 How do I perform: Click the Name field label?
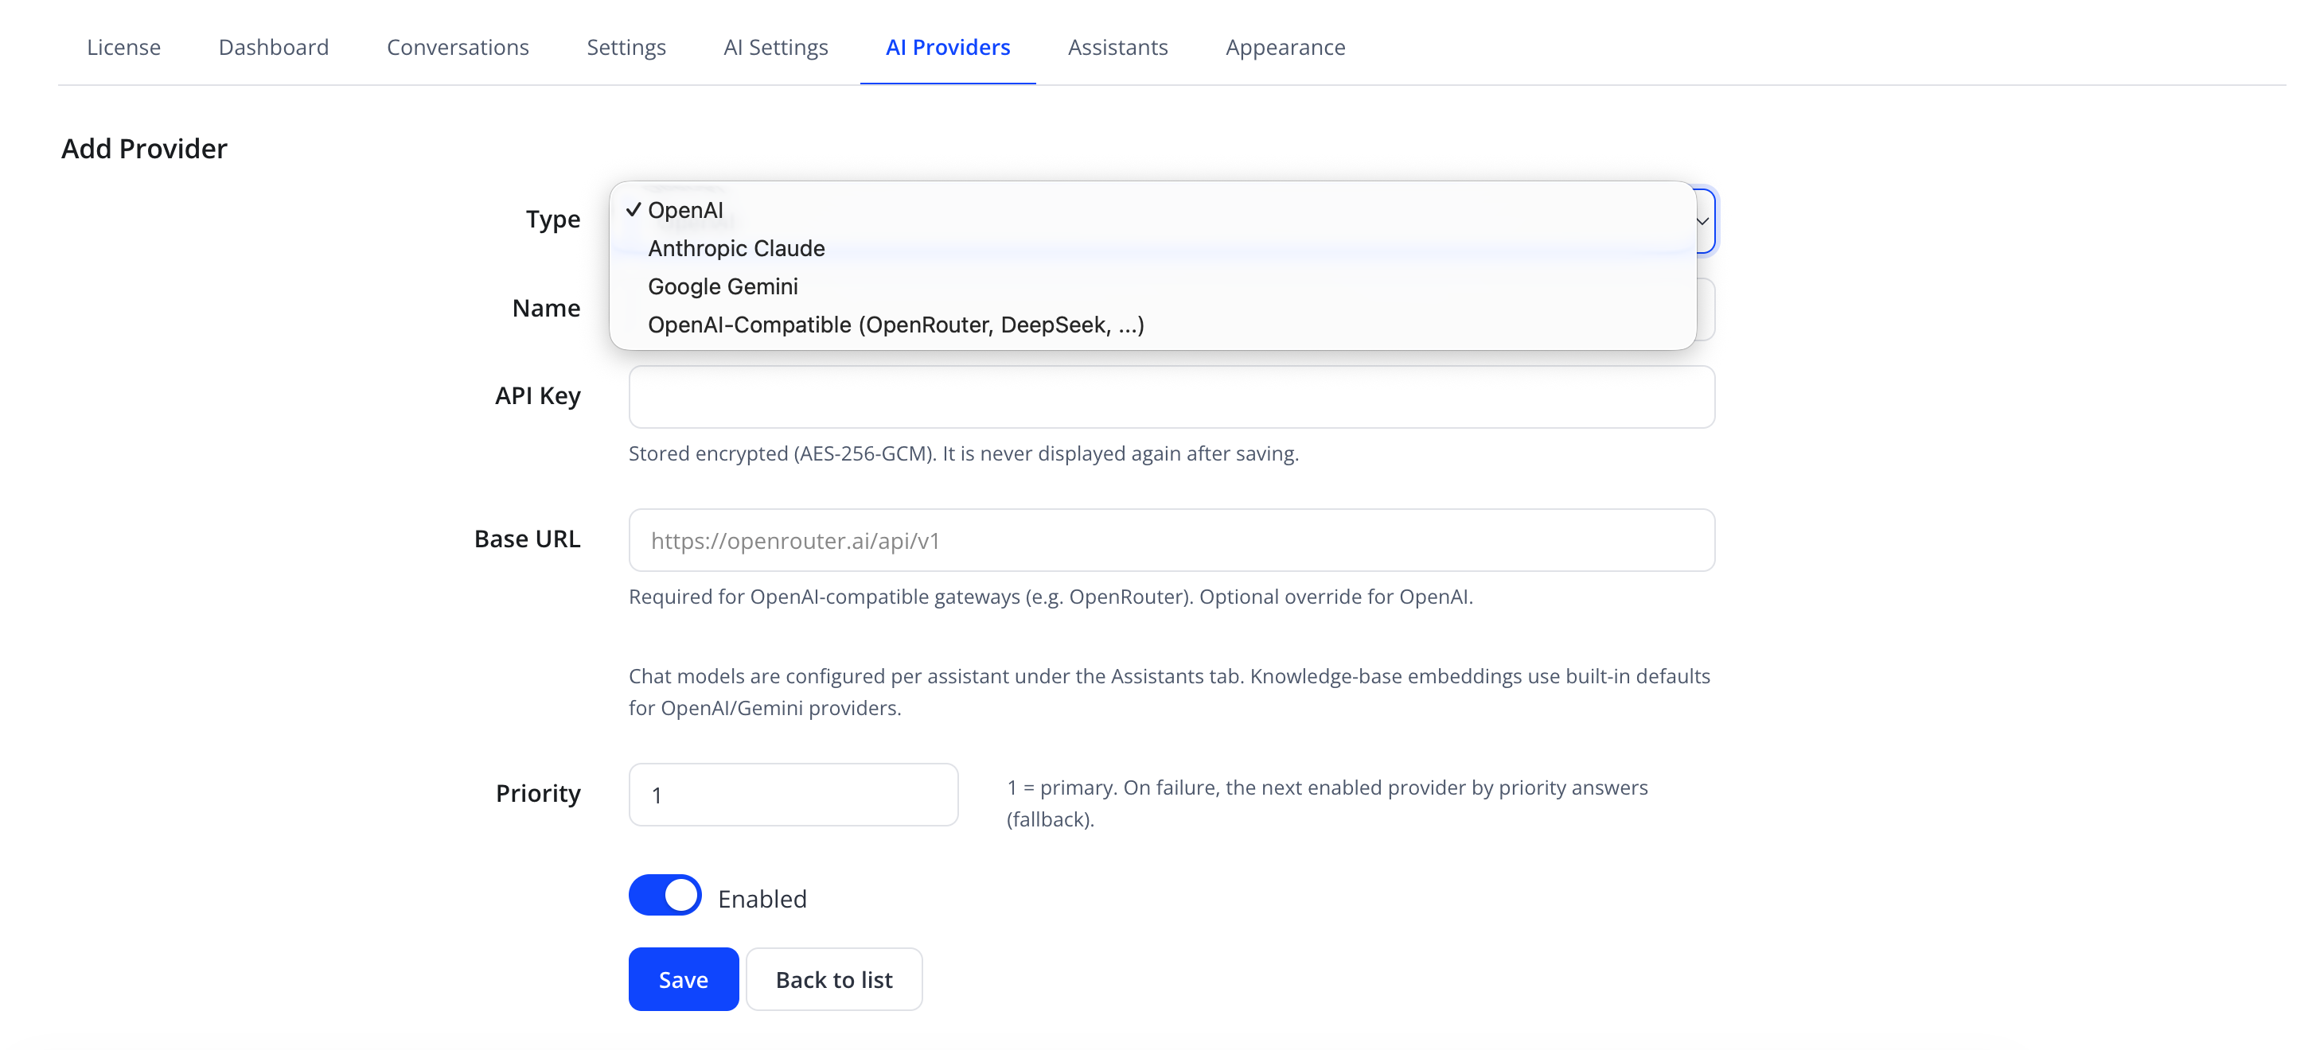[546, 307]
